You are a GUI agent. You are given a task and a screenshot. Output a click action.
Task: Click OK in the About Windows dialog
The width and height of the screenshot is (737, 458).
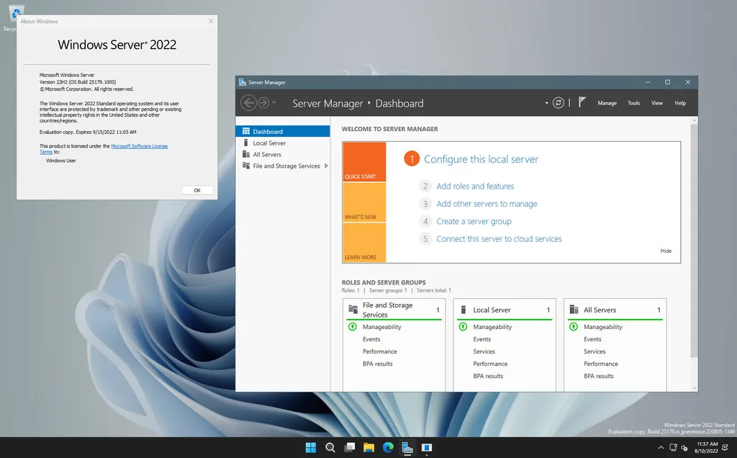(x=196, y=190)
